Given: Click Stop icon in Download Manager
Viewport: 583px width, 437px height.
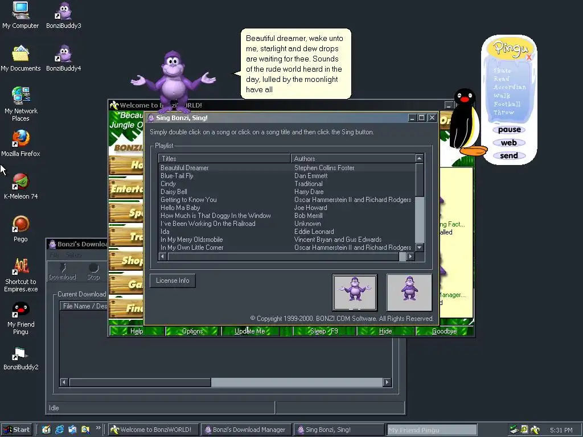Looking at the screenshot, I should click(93, 271).
